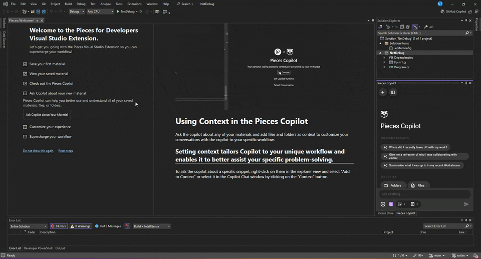Screen dimensions: 481x259
Task: Uncheck View your saved material
Action: click(25, 74)
